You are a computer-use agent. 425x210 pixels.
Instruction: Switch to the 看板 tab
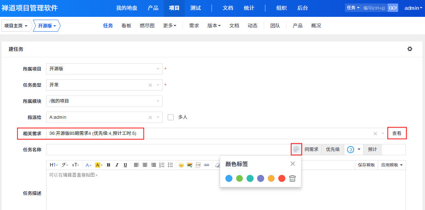(x=126, y=26)
